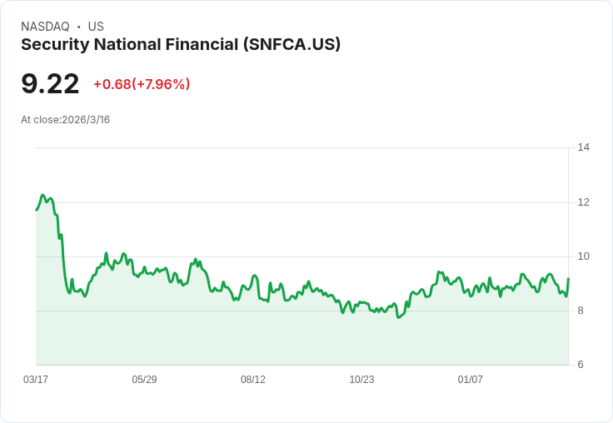Viewport: 613px width, 423px height.
Task: Select the 01/07 date on the x-axis
Action: (471, 380)
